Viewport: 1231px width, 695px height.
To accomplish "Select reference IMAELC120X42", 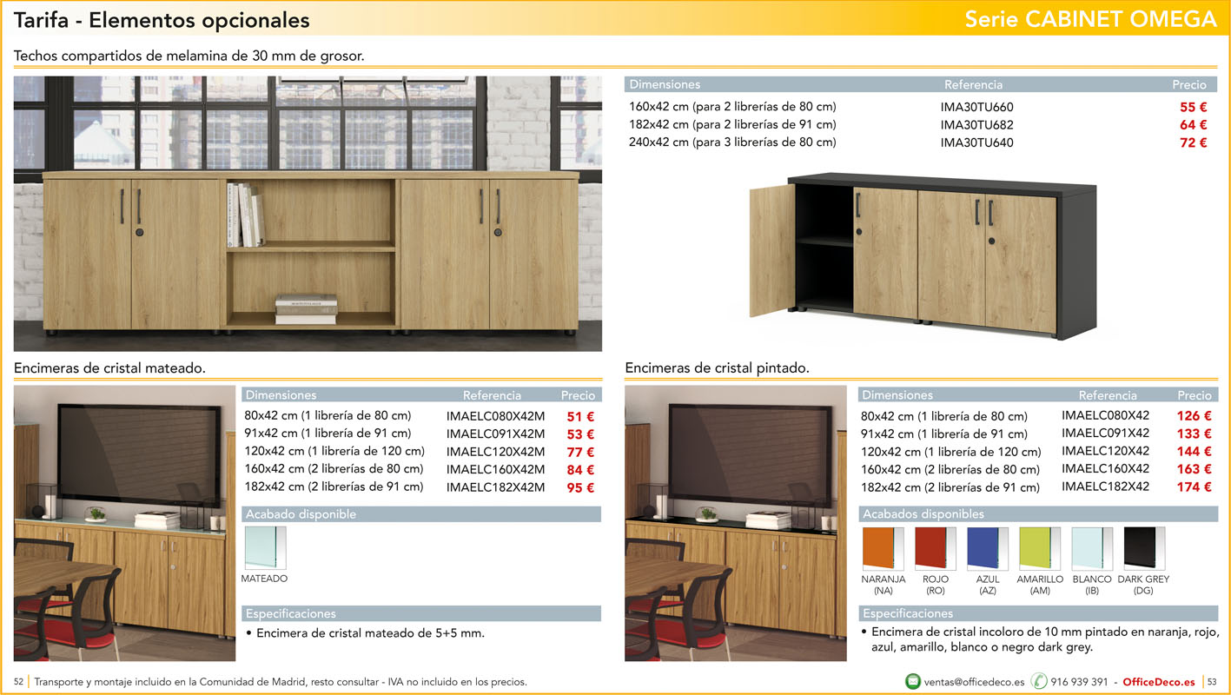I will pos(1105,451).
